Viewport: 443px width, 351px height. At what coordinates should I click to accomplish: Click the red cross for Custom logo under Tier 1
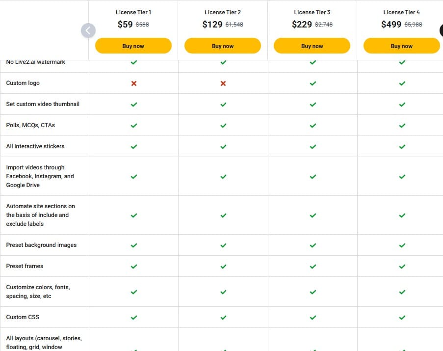coord(133,83)
